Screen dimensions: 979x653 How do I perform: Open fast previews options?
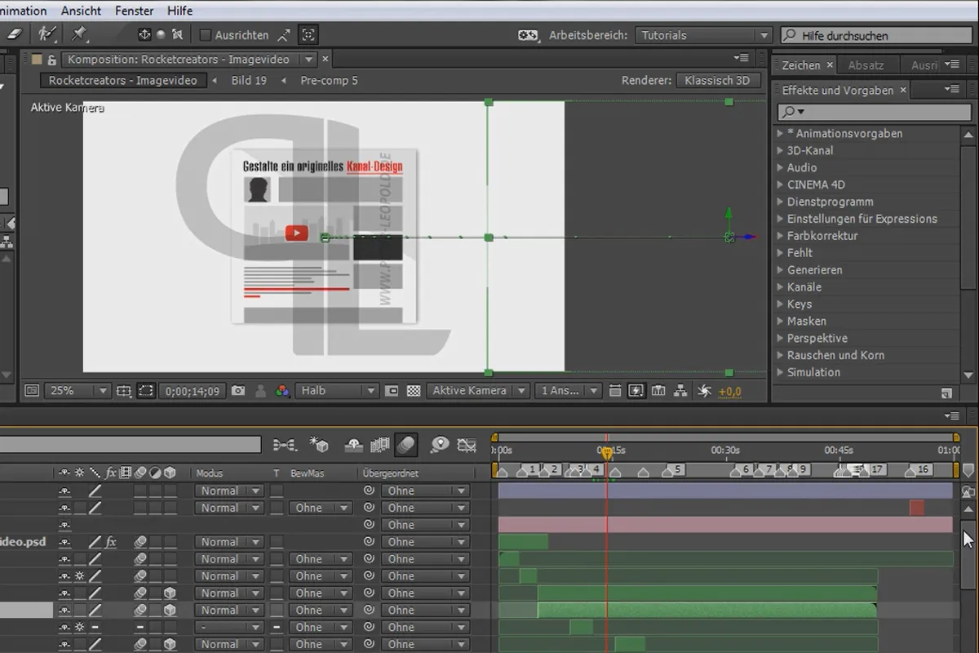(x=636, y=391)
